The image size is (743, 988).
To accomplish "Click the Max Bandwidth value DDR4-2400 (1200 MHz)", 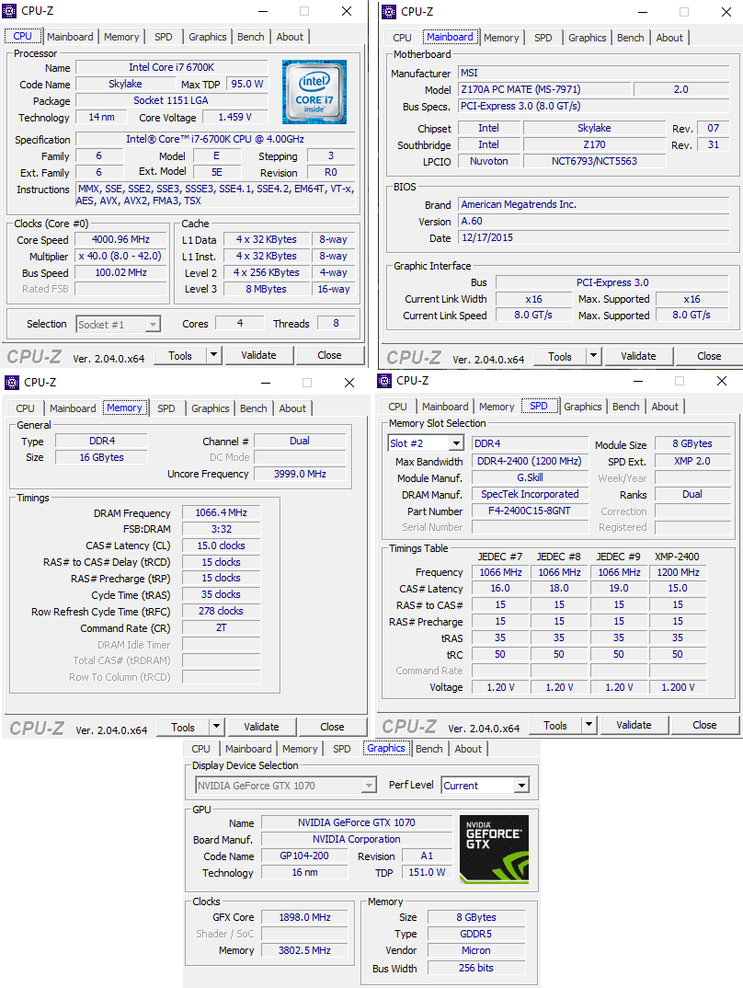I will (530, 461).
